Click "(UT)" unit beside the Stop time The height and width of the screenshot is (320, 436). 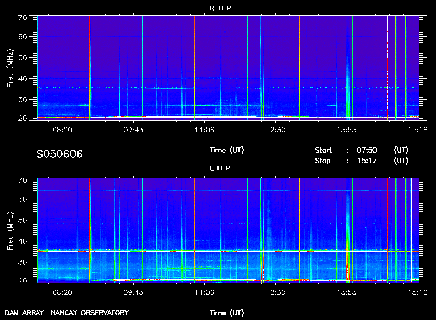[x=401, y=161]
